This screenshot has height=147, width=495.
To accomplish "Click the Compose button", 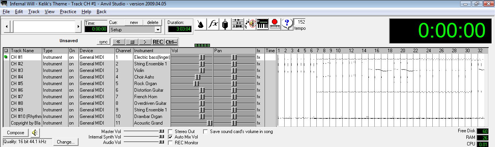I will click(x=15, y=133).
